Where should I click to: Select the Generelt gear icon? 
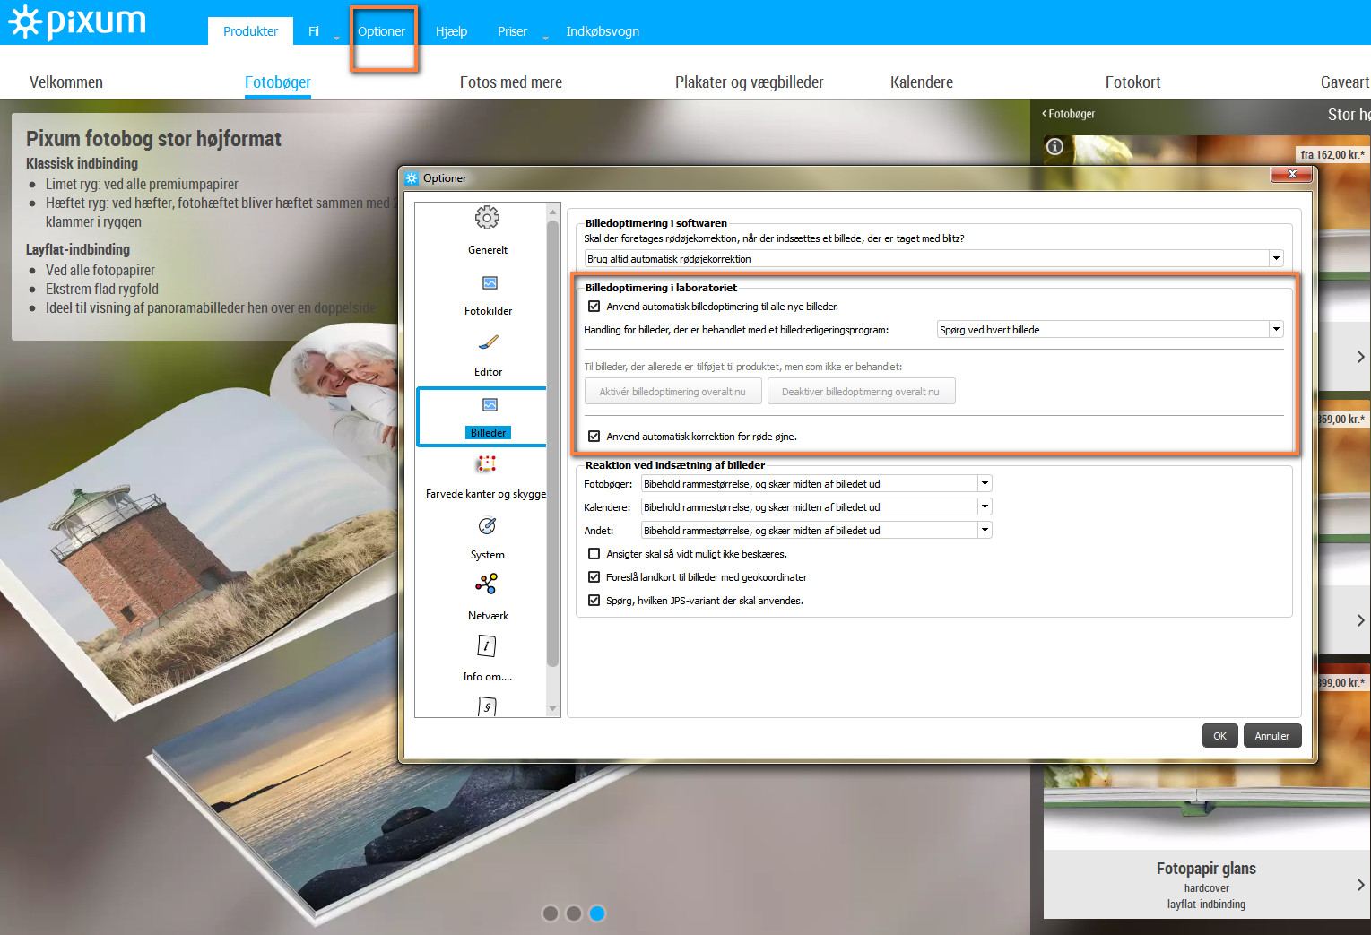(487, 218)
